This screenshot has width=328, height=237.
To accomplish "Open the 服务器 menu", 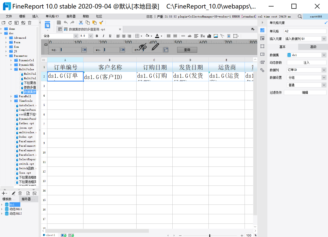I will pos(71,16).
